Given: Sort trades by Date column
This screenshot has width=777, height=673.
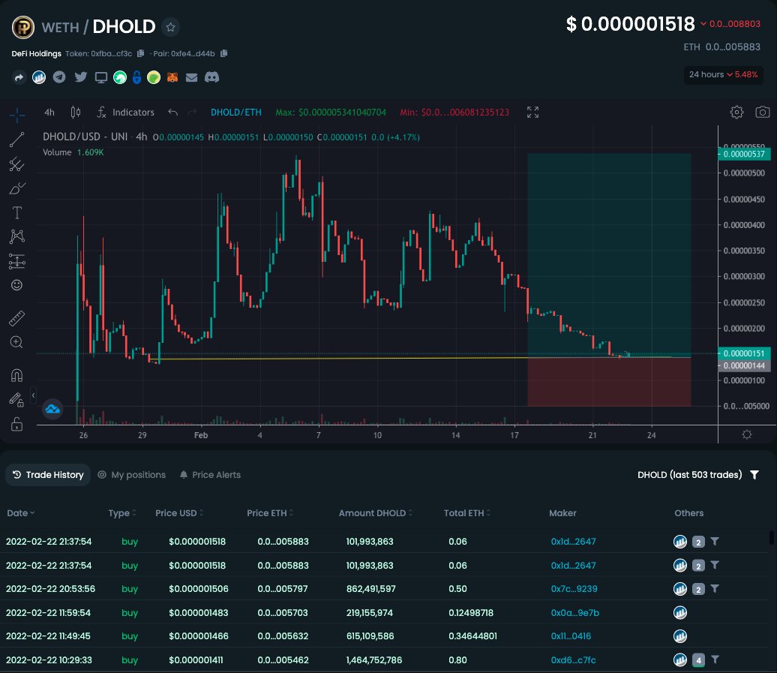Looking at the screenshot, I should click(21, 513).
